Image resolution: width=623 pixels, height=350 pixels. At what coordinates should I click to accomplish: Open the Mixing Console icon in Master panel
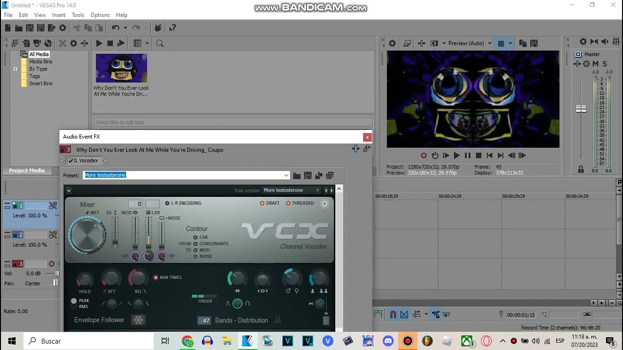[616, 42]
